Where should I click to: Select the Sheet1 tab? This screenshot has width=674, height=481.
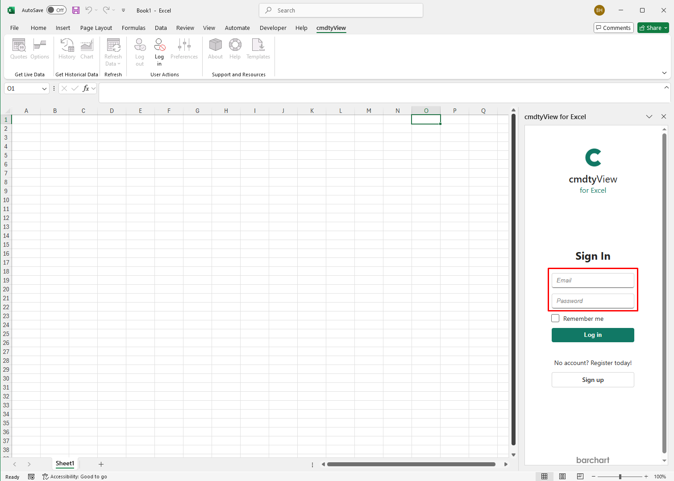(x=65, y=464)
